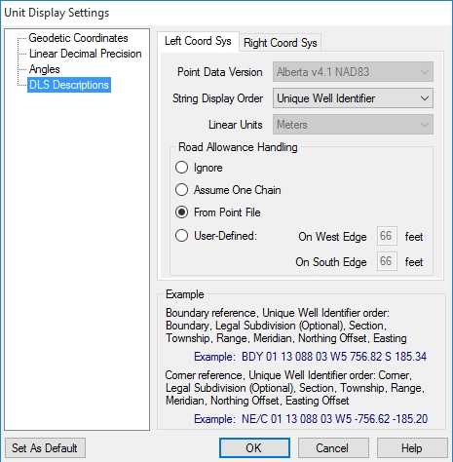The width and height of the screenshot is (453, 462).
Task: Open Linear Decimal Precision settings
Action: [86, 54]
